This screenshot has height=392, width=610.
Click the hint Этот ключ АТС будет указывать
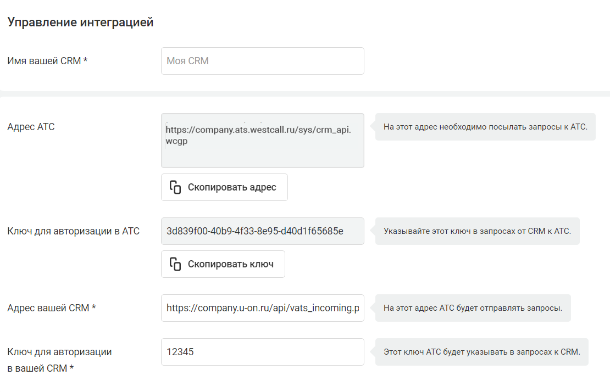coord(481,352)
